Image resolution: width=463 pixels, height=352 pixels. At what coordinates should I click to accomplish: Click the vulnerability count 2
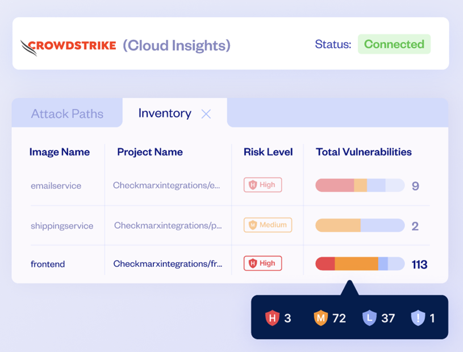[x=415, y=227]
